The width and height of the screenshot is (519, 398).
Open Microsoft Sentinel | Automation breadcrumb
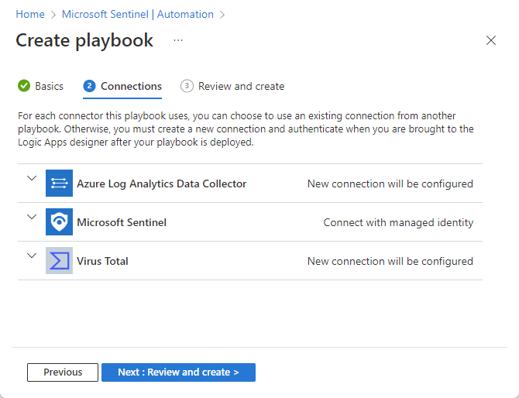138,14
